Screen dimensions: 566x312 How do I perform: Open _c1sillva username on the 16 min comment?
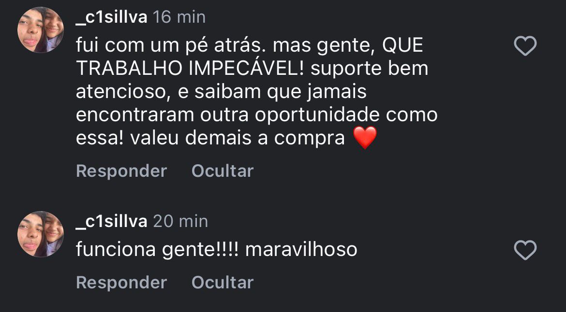click(112, 17)
